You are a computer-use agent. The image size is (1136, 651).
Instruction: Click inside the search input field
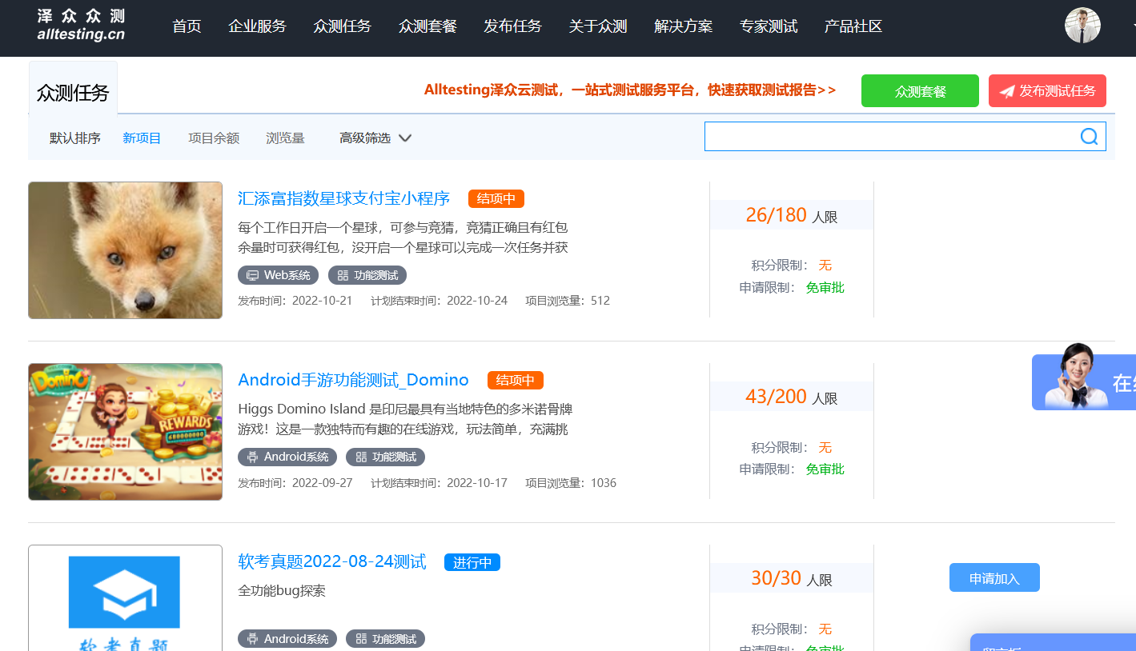tap(881, 136)
